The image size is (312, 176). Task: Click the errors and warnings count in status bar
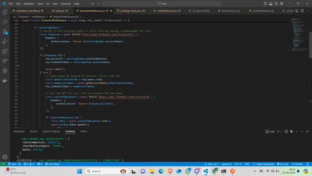pos(29,164)
